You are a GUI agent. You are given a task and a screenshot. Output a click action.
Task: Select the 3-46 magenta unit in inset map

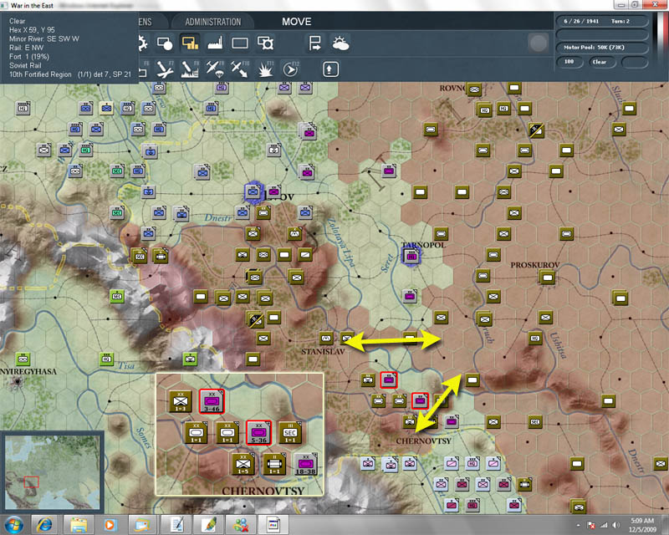click(x=212, y=401)
